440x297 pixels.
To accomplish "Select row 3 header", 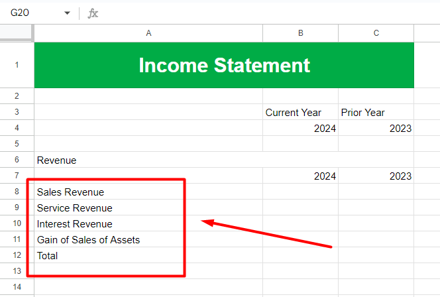I will click(17, 112).
